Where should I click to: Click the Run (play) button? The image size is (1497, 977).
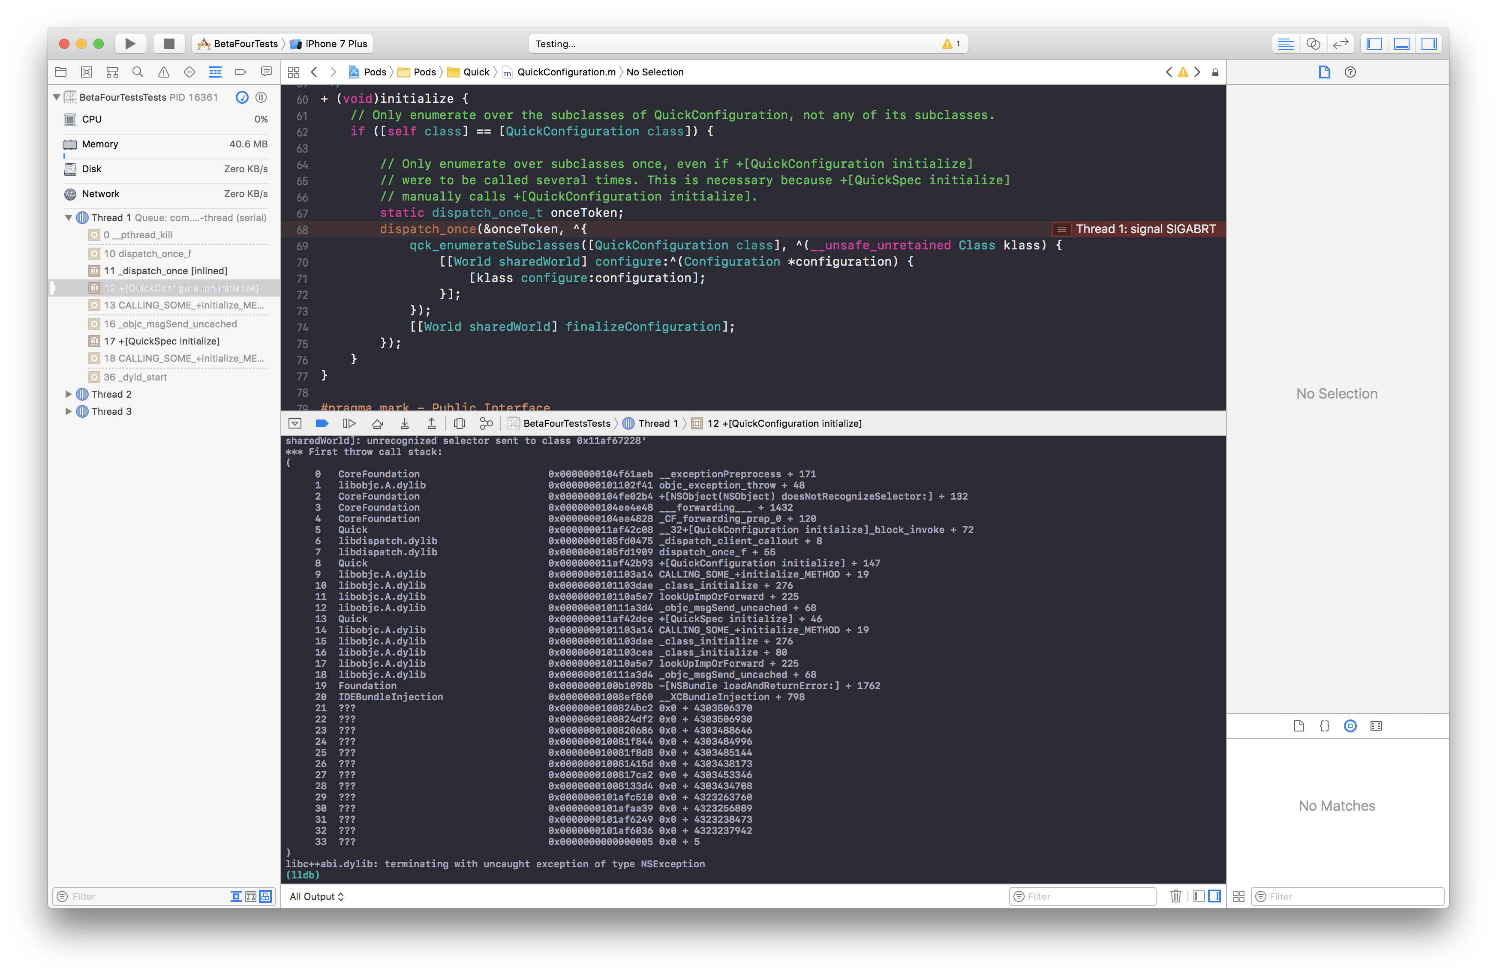pos(130,43)
